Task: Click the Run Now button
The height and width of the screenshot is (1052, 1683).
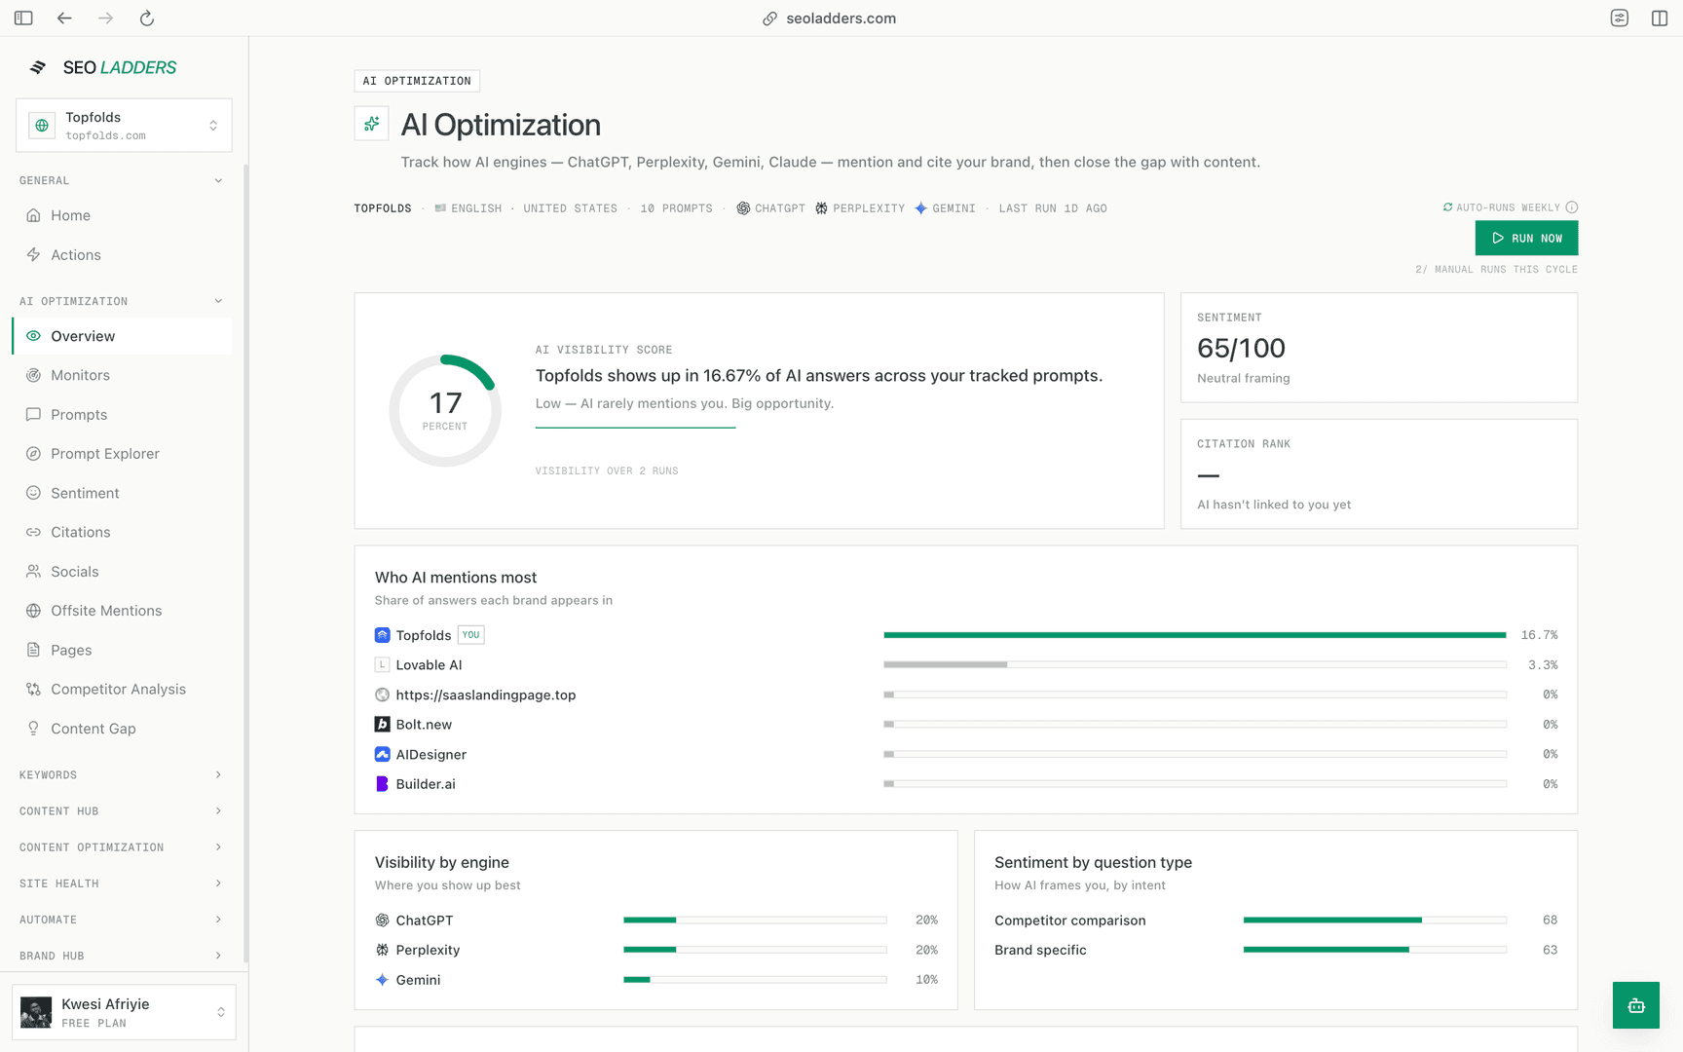Action: [x=1526, y=238]
